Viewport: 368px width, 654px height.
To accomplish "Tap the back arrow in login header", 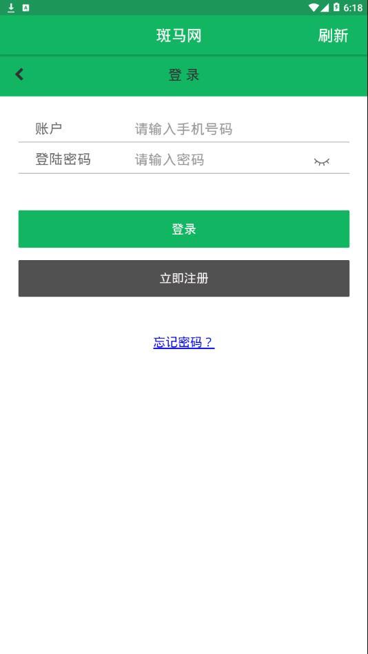I will coord(19,75).
